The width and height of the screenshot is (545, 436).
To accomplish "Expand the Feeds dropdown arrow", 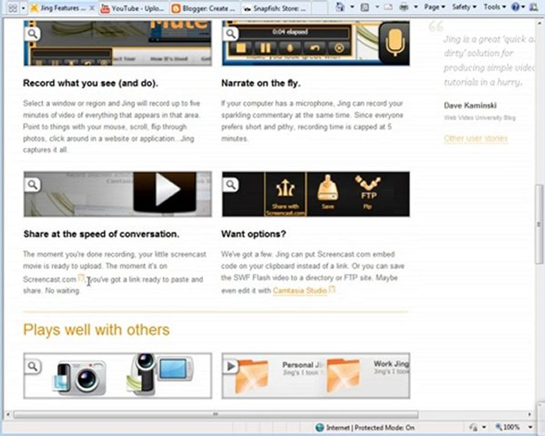I will (x=377, y=7).
